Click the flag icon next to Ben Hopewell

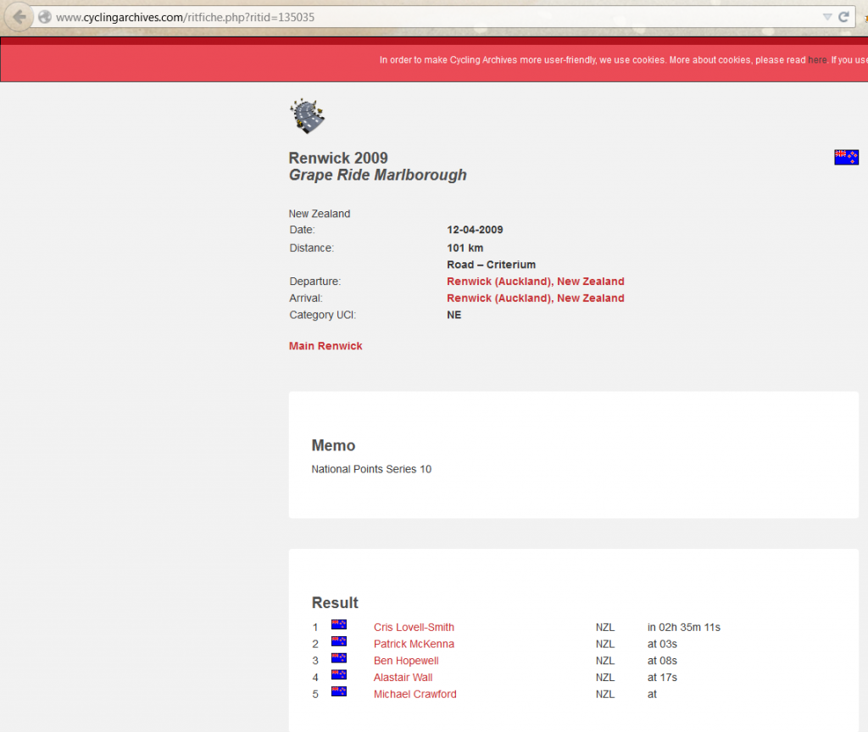click(339, 657)
